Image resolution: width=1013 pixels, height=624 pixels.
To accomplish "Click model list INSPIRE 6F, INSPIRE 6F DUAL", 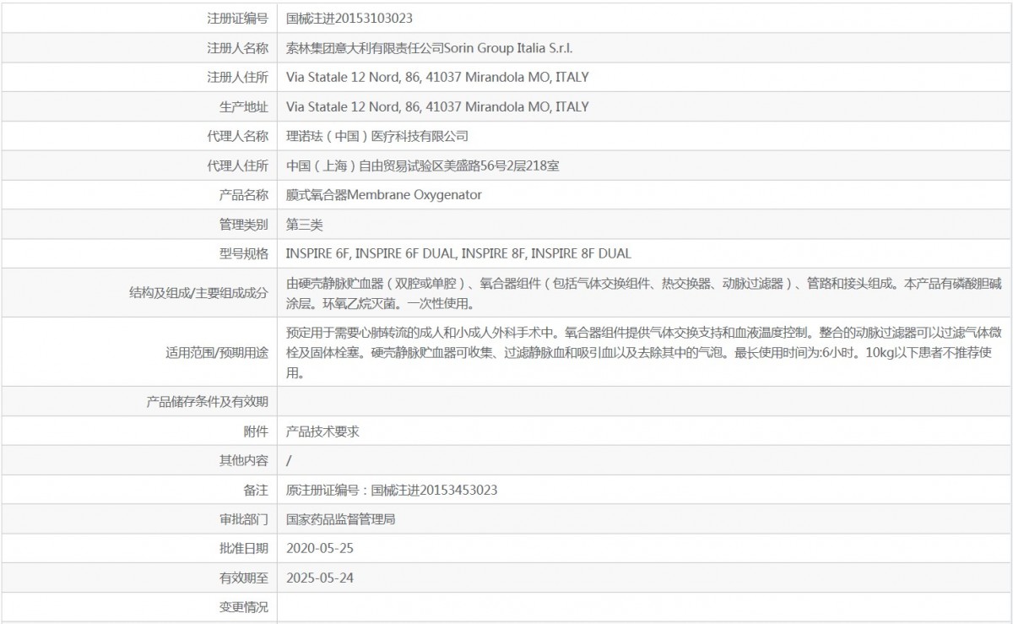I will tap(458, 253).
